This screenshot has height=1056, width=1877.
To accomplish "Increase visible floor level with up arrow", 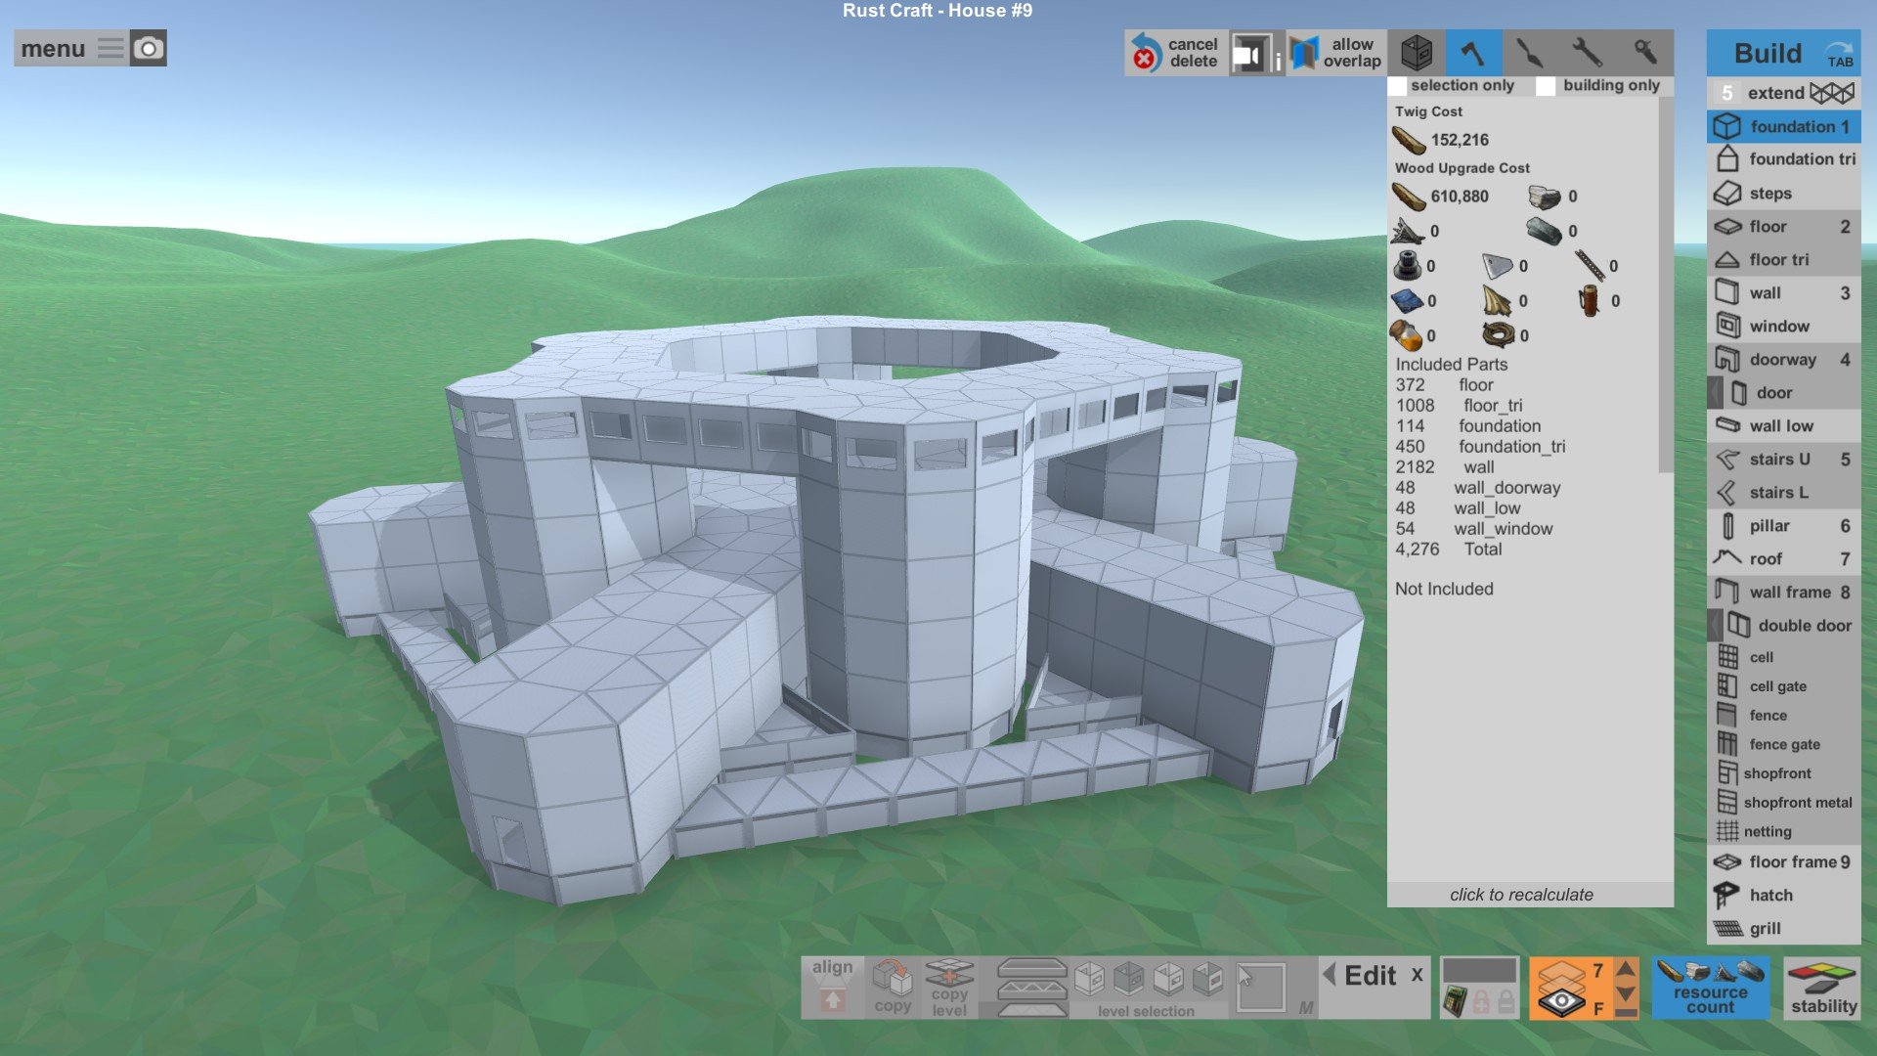I will tap(1626, 970).
